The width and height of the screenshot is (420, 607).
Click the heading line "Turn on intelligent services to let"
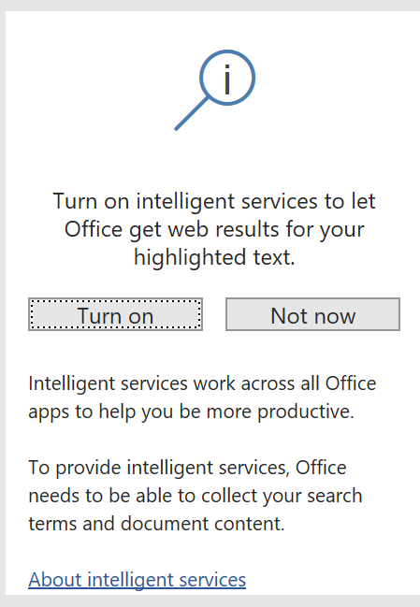[214, 202]
